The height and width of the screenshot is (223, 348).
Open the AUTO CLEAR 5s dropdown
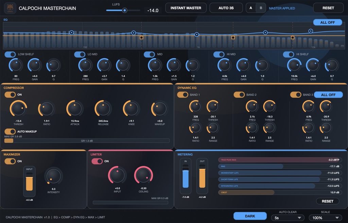(288, 218)
